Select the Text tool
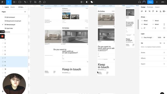 (31, 2)
